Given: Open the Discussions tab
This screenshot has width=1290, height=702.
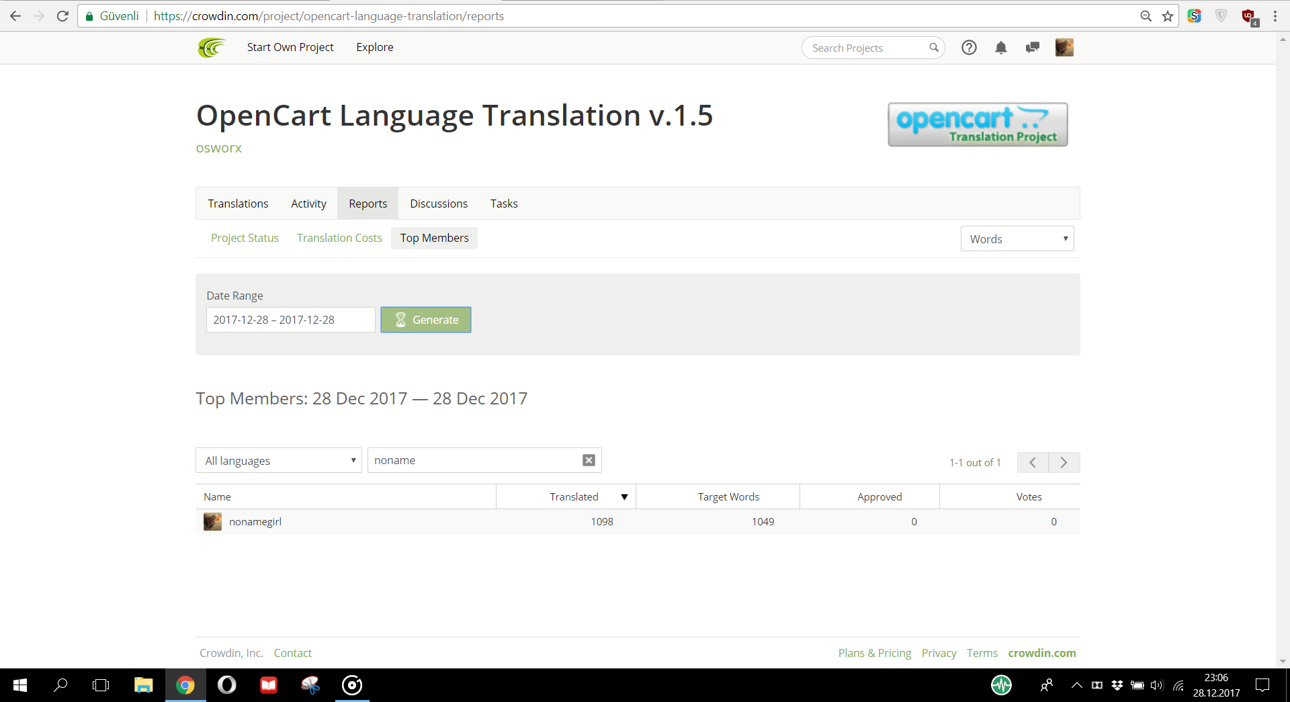Looking at the screenshot, I should click(x=439, y=204).
